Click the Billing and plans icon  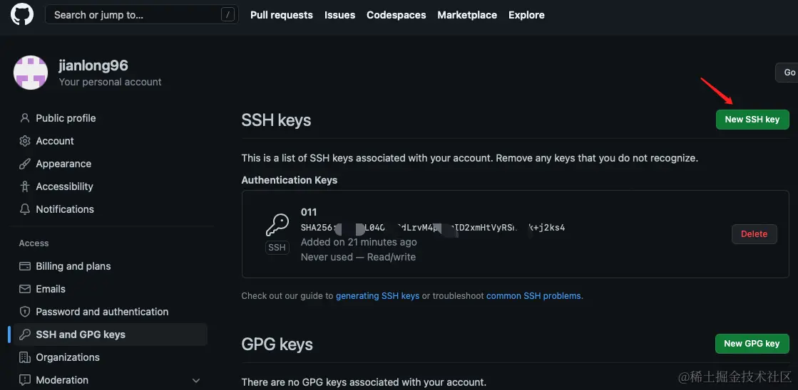click(25, 266)
